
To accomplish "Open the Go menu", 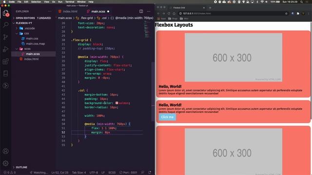I will pos(54,2).
